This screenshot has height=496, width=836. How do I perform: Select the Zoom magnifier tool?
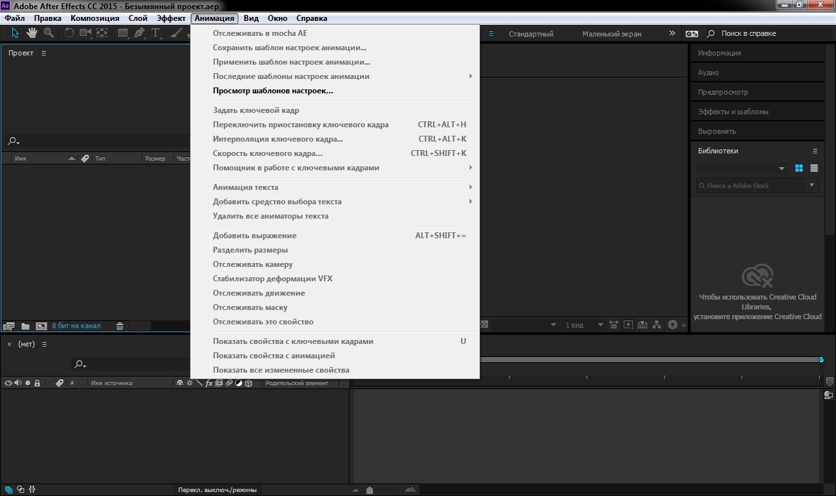pos(48,33)
